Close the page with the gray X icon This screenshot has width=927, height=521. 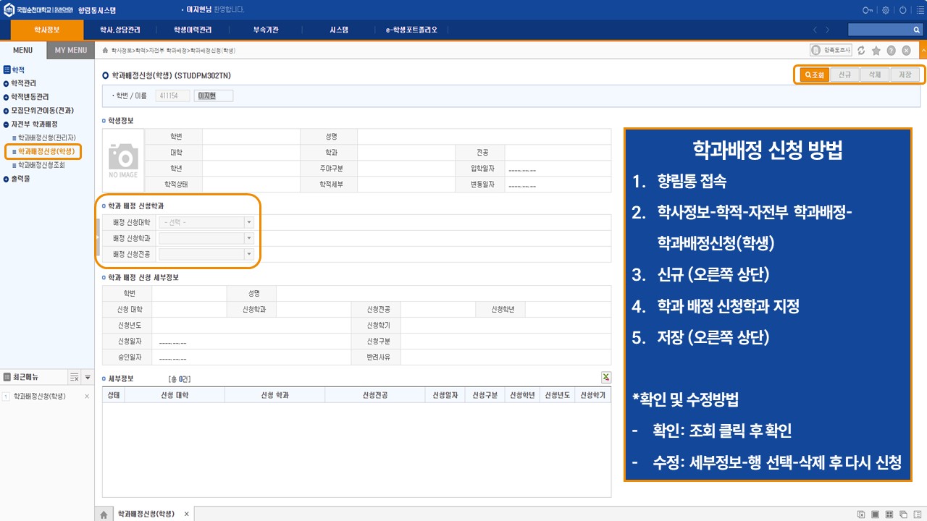coord(906,51)
